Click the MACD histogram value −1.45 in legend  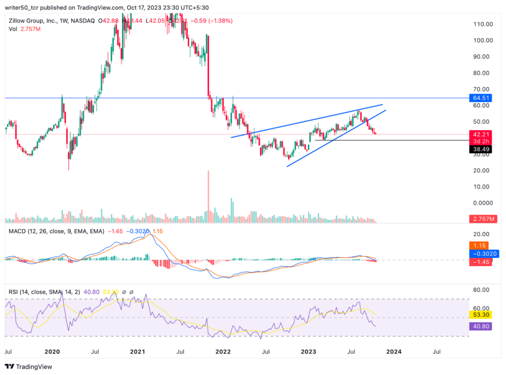115,231
